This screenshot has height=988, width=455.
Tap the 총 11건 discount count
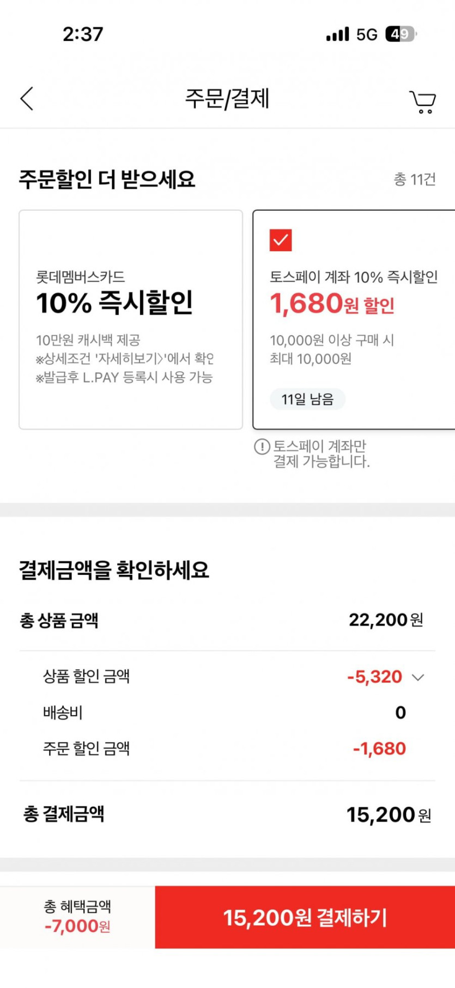click(x=414, y=179)
